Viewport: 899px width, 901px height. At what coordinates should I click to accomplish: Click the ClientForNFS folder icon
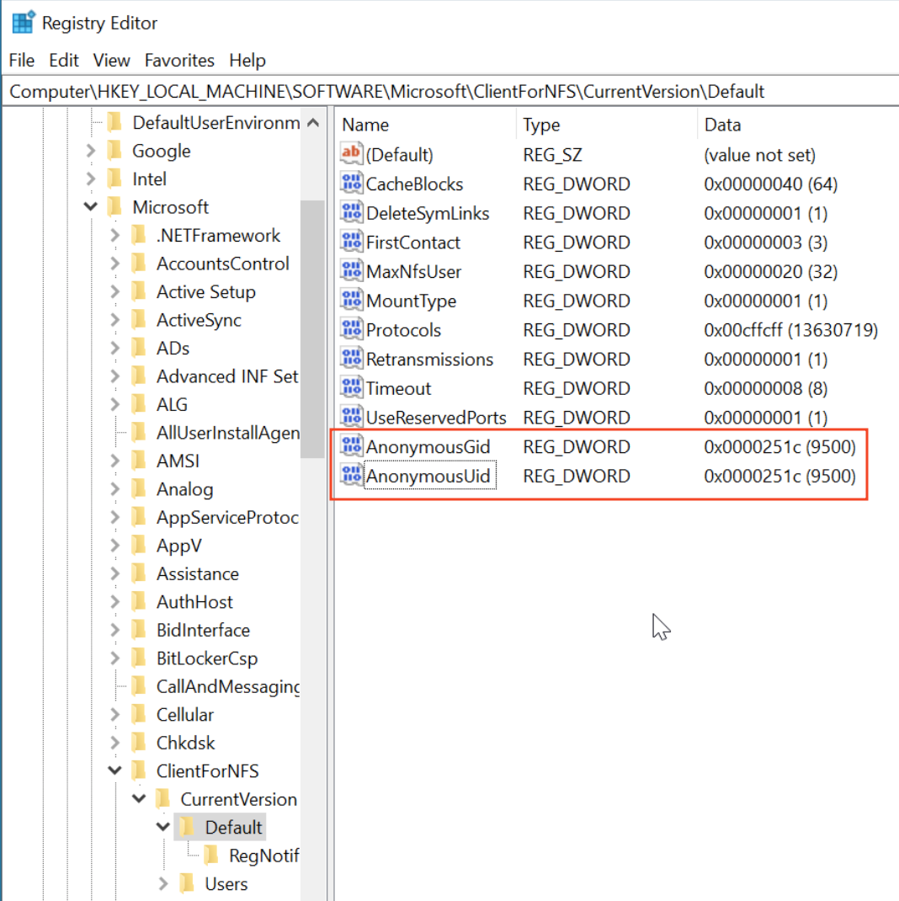(140, 771)
